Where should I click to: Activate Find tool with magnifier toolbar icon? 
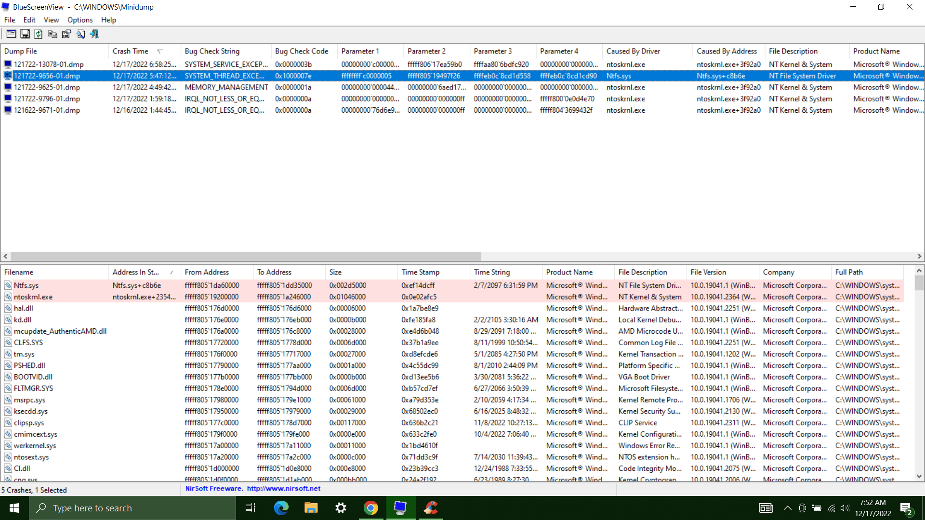[x=80, y=34]
